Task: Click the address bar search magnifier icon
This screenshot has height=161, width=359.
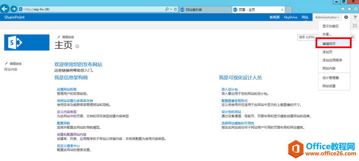Action: pyautogui.click(x=167, y=10)
